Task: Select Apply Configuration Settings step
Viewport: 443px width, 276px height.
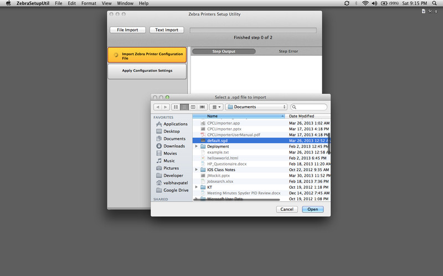Action: pos(147,71)
